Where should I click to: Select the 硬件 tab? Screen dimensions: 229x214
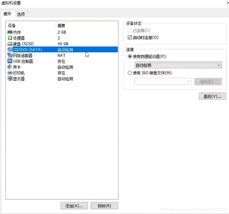click(x=8, y=14)
